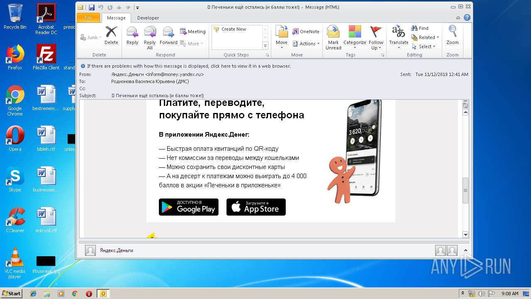Create a Meeting reply from the message
This screenshot has width=531, height=299.
click(x=193, y=32)
